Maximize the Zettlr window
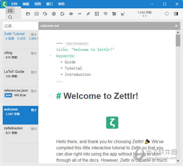Screen dimensions: 183x166 pyautogui.click(x=165, y=4)
